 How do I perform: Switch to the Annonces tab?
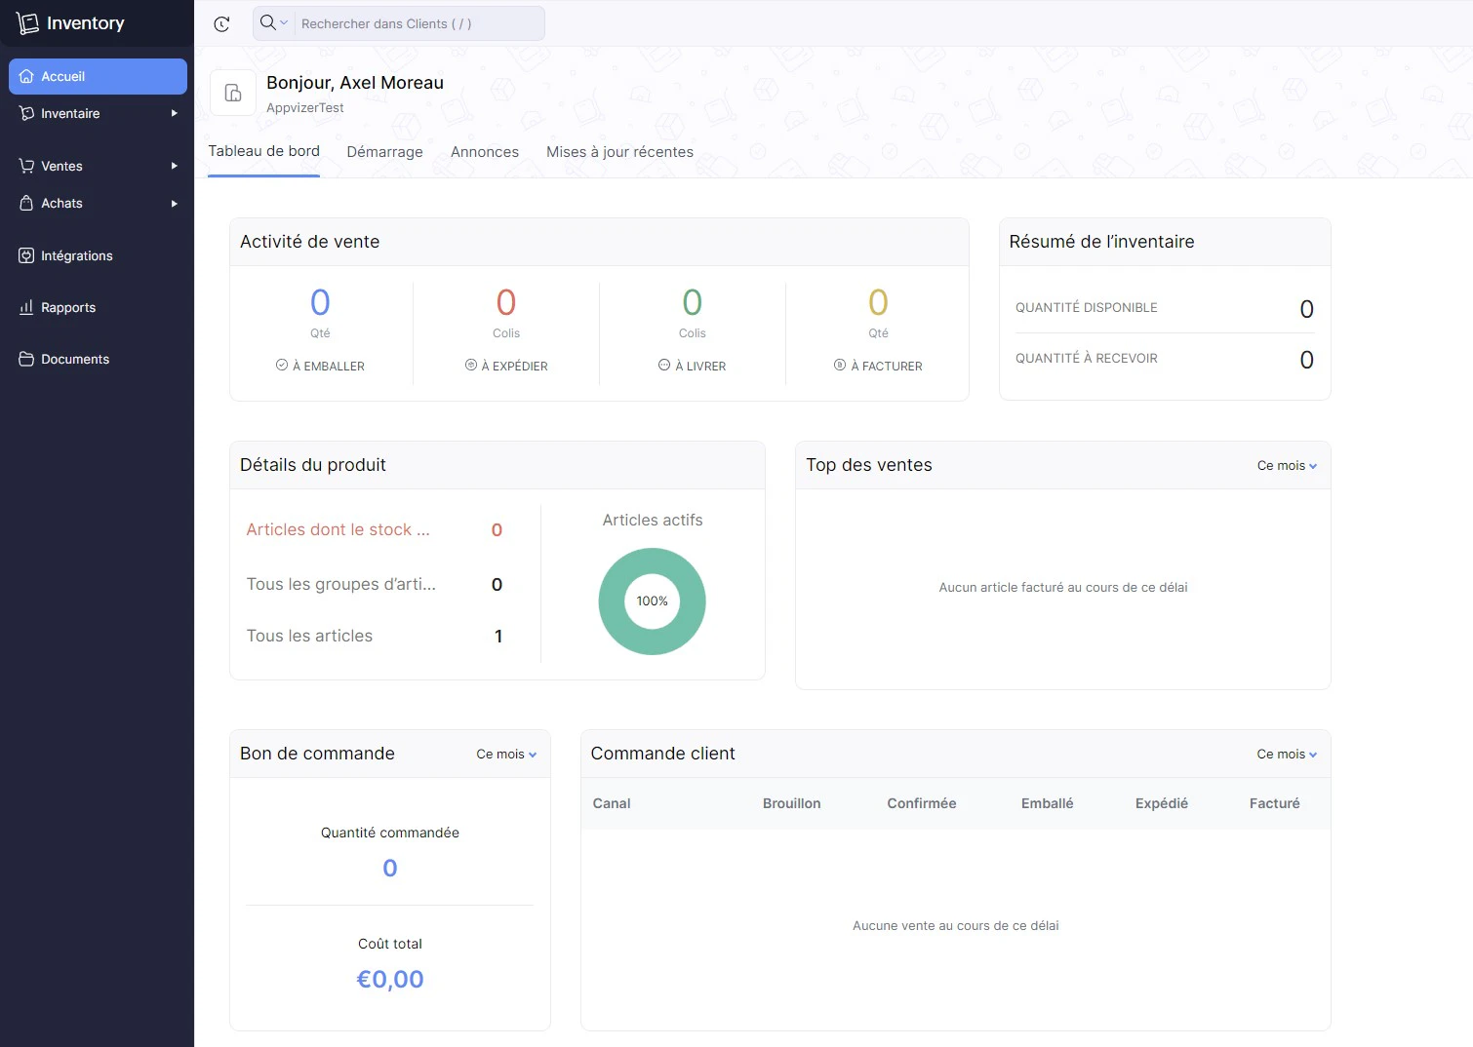click(x=485, y=152)
